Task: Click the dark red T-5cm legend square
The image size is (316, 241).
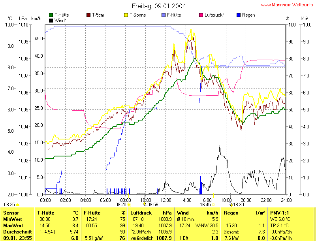Action: 88,15
